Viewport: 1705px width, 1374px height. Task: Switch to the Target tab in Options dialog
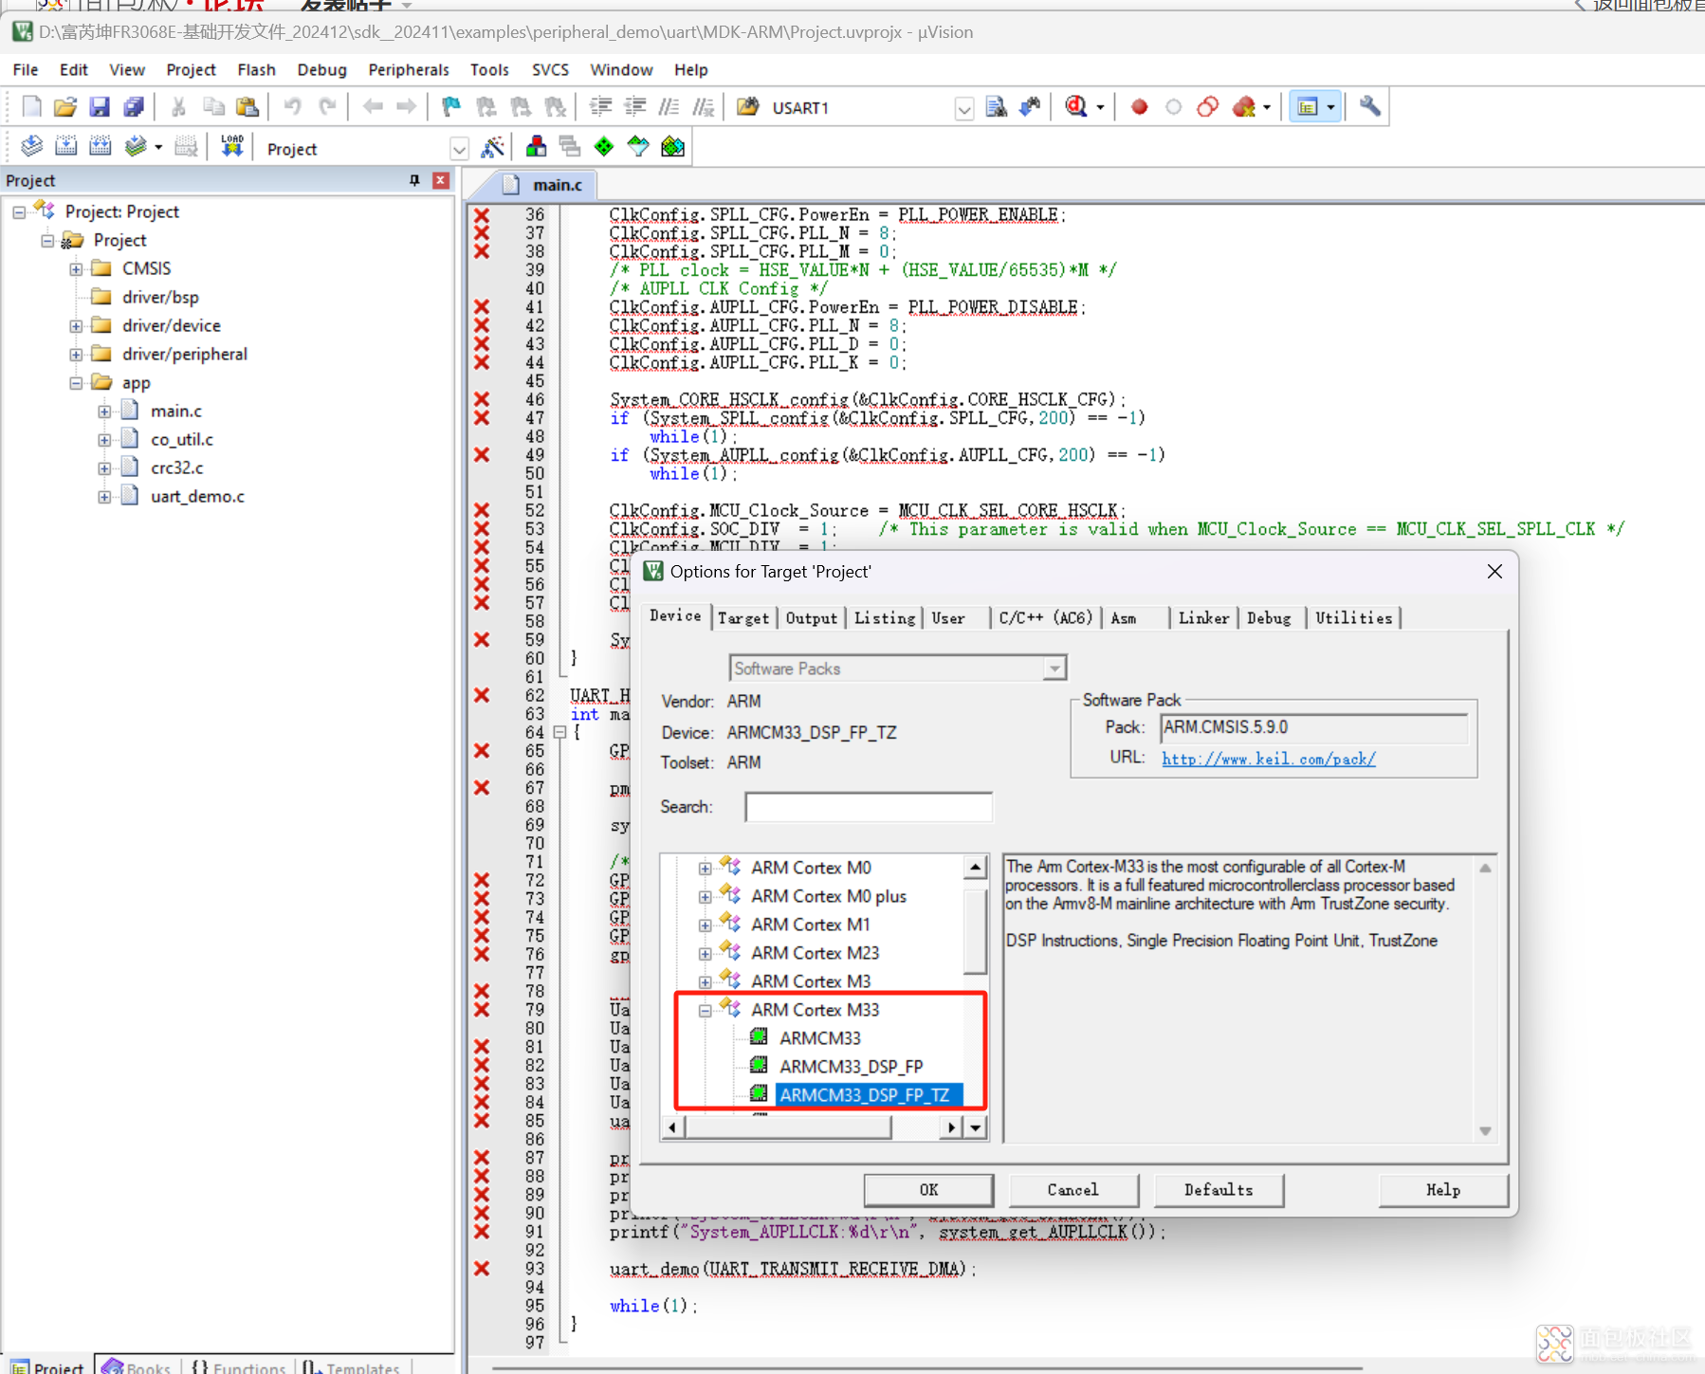click(742, 618)
